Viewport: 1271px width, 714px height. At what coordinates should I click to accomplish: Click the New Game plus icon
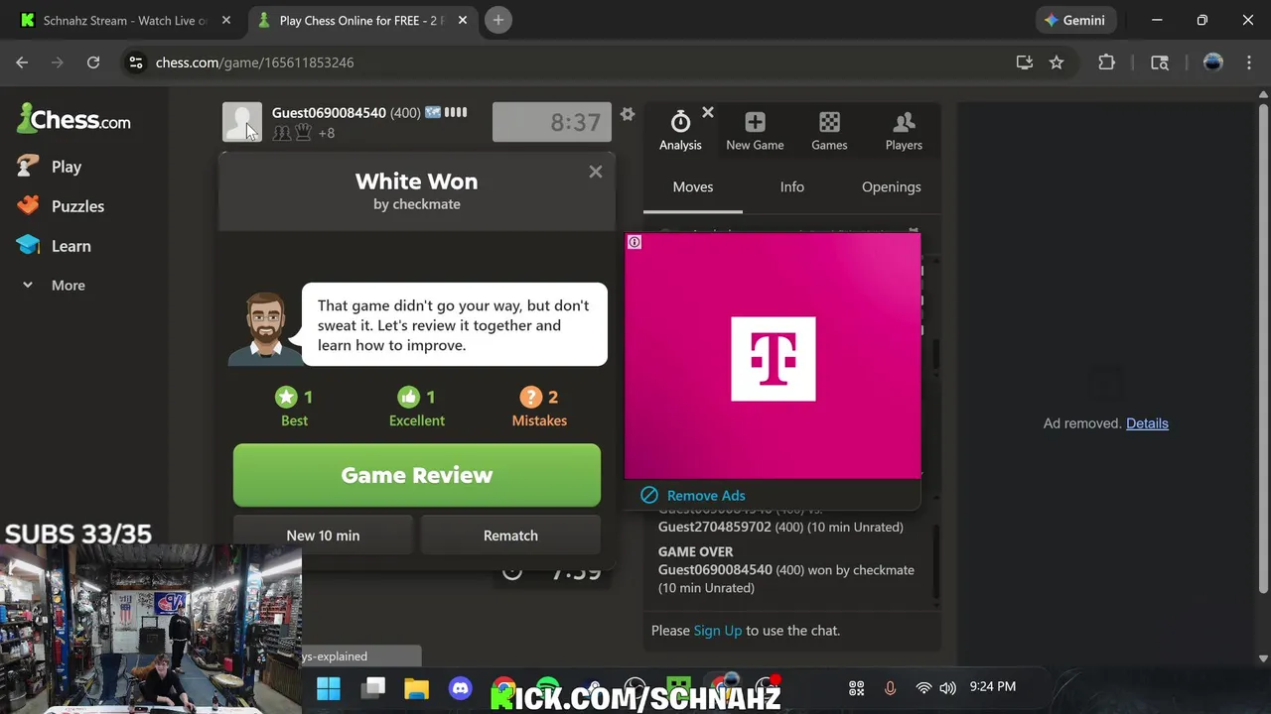[x=755, y=122]
